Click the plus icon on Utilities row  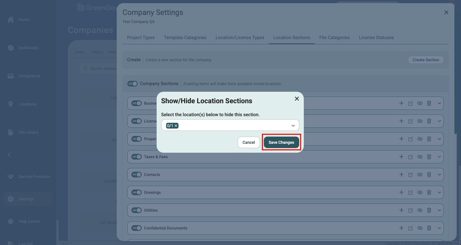402,210
